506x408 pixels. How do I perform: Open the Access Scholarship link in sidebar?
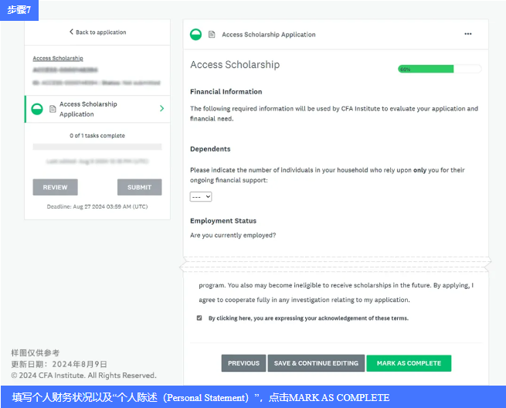(58, 59)
